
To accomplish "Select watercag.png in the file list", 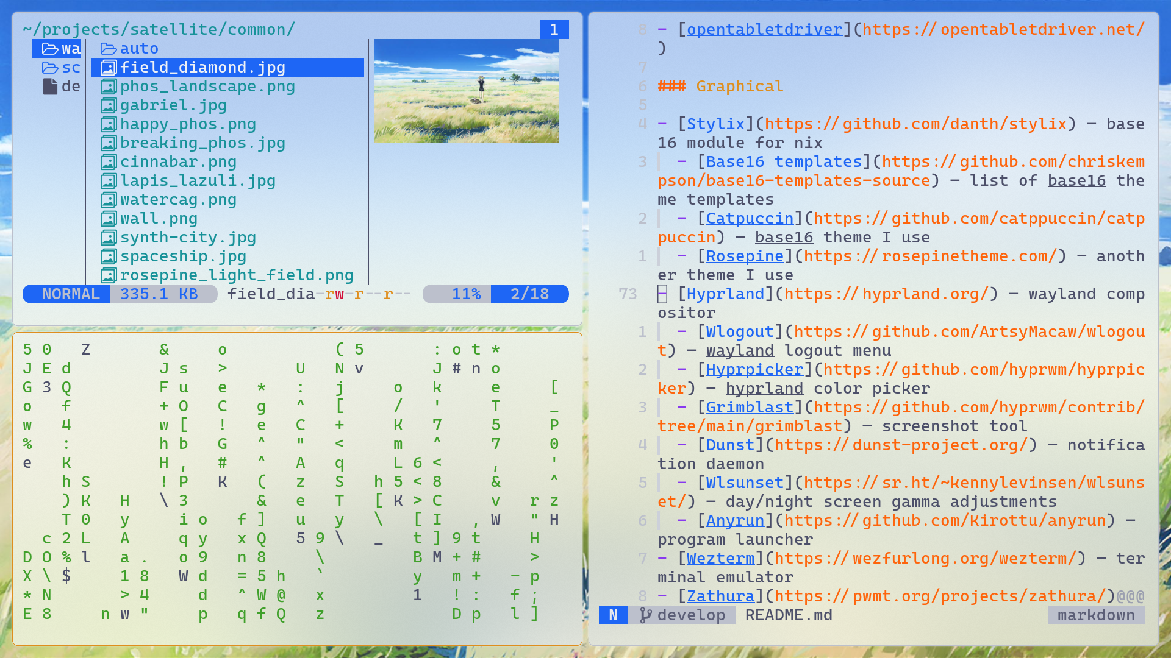I will coord(178,200).
